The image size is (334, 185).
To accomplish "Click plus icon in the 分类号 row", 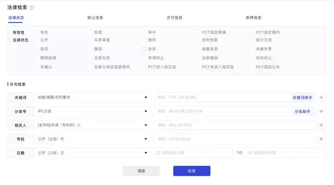I will (x=321, y=111).
